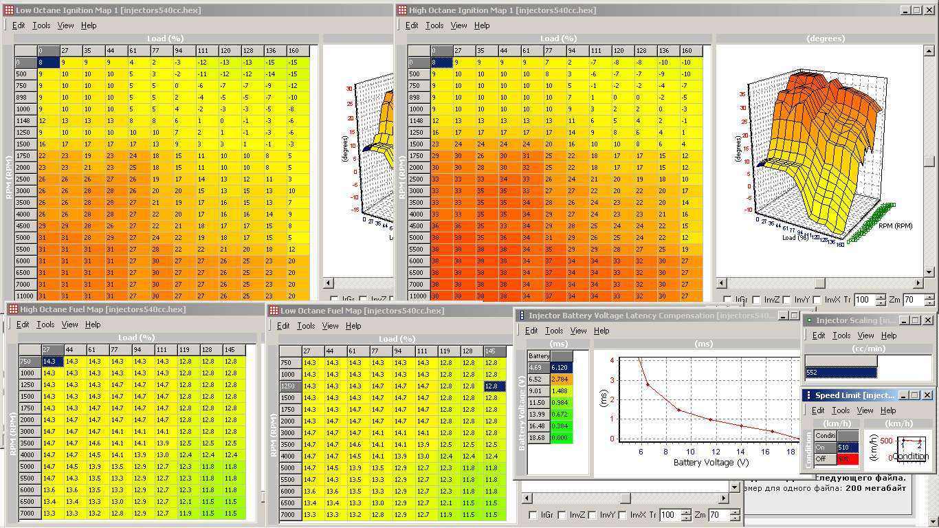The image size is (939, 528).
Task: Click the High Octane Ignition Map title icon
Action: tap(401, 10)
